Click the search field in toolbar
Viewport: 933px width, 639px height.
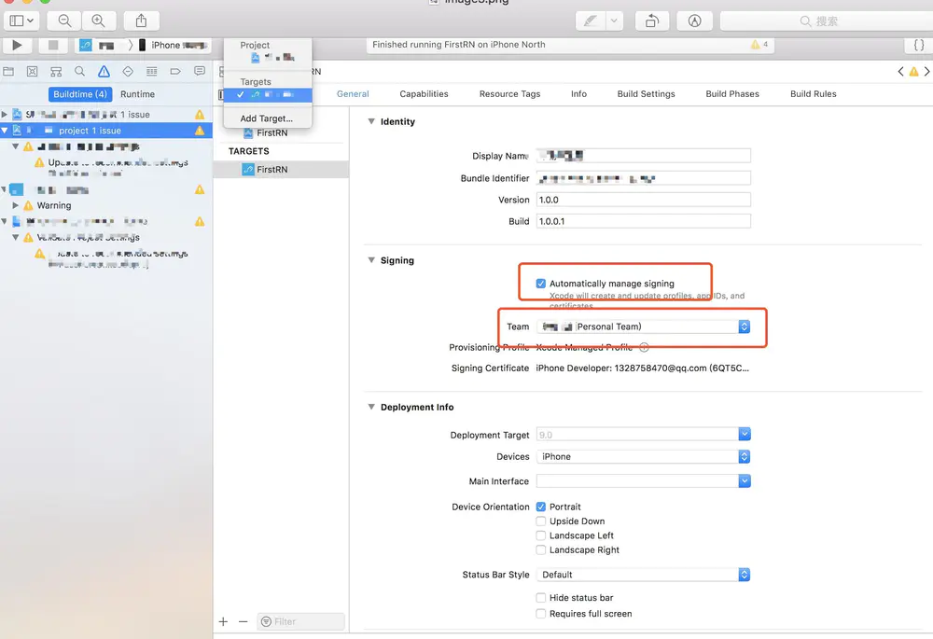point(827,21)
